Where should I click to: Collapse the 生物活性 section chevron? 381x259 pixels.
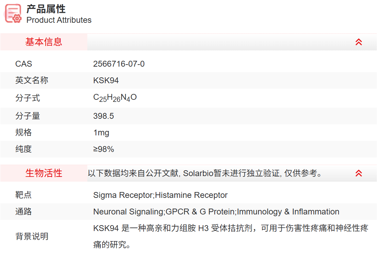point(359,173)
